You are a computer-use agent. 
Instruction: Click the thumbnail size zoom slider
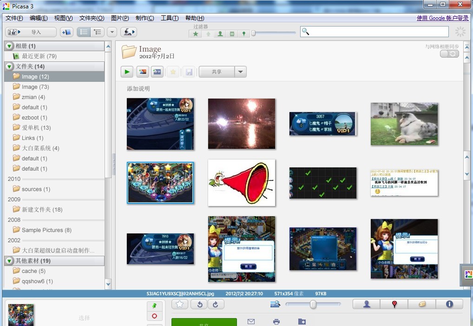[313, 304]
